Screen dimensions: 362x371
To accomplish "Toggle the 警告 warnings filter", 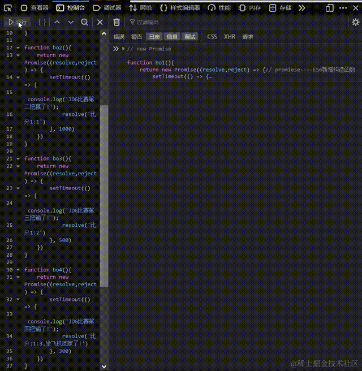I will [x=136, y=37].
